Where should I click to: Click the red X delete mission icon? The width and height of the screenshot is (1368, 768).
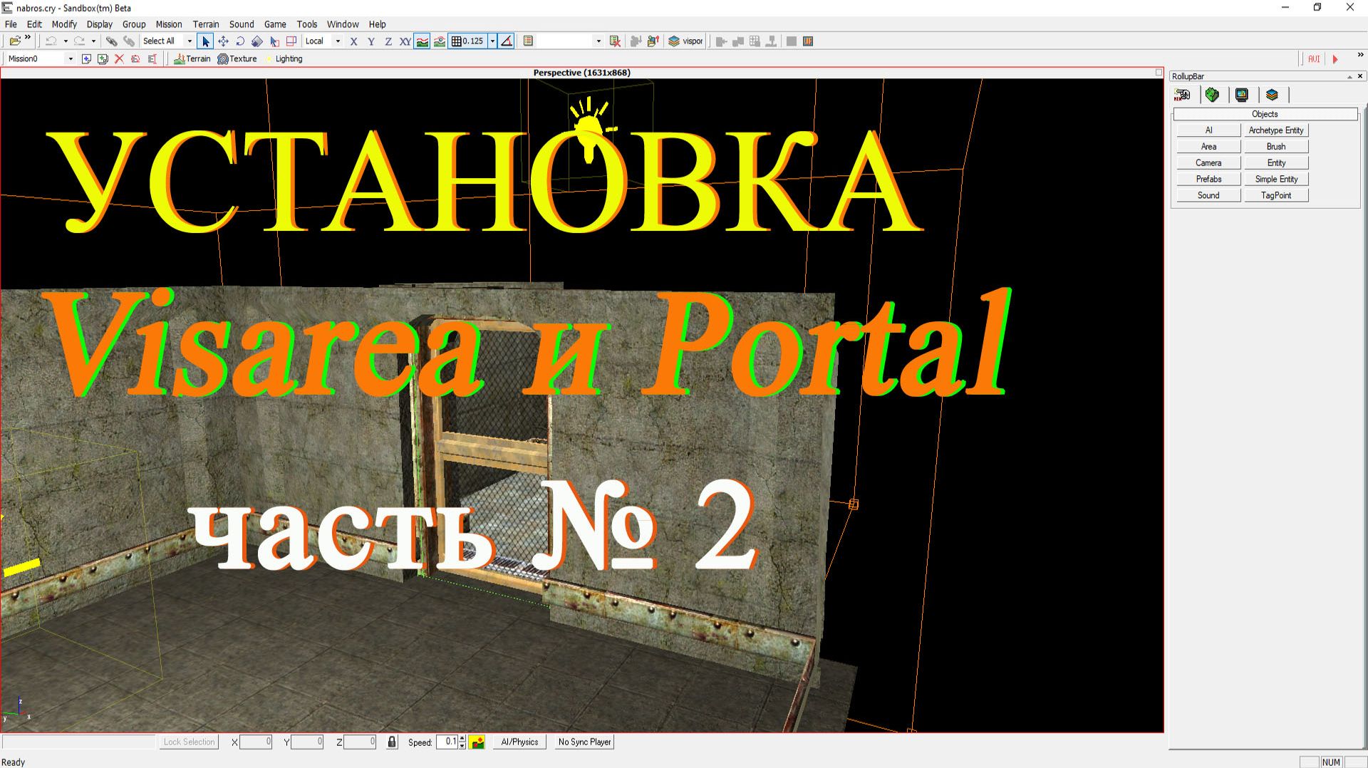pyautogui.click(x=119, y=59)
